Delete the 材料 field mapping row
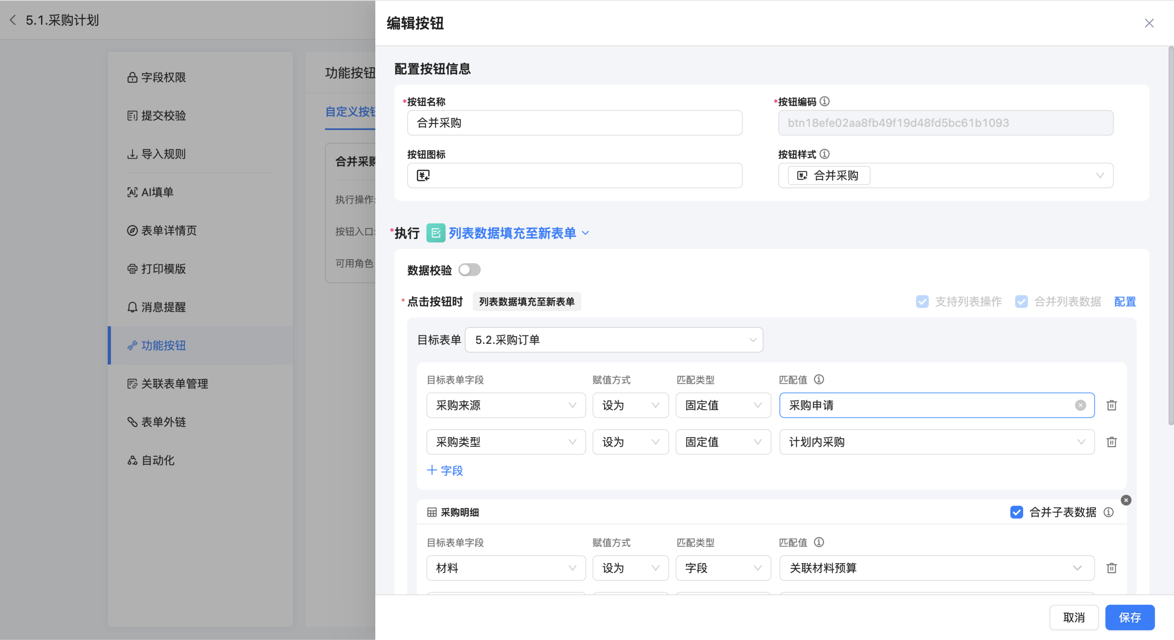Image resolution: width=1174 pixels, height=640 pixels. point(1111,568)
